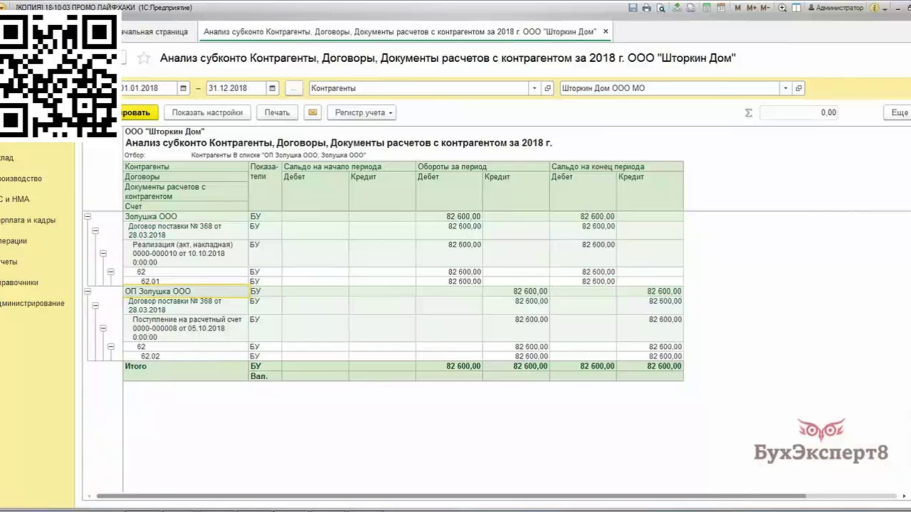This screenshot has width=911, height=512.
Task: Open selected Контрагенты item with open icon
Action: tap(547, 88)
